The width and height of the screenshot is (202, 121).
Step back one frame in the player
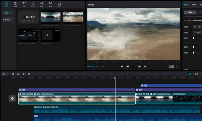127,66
